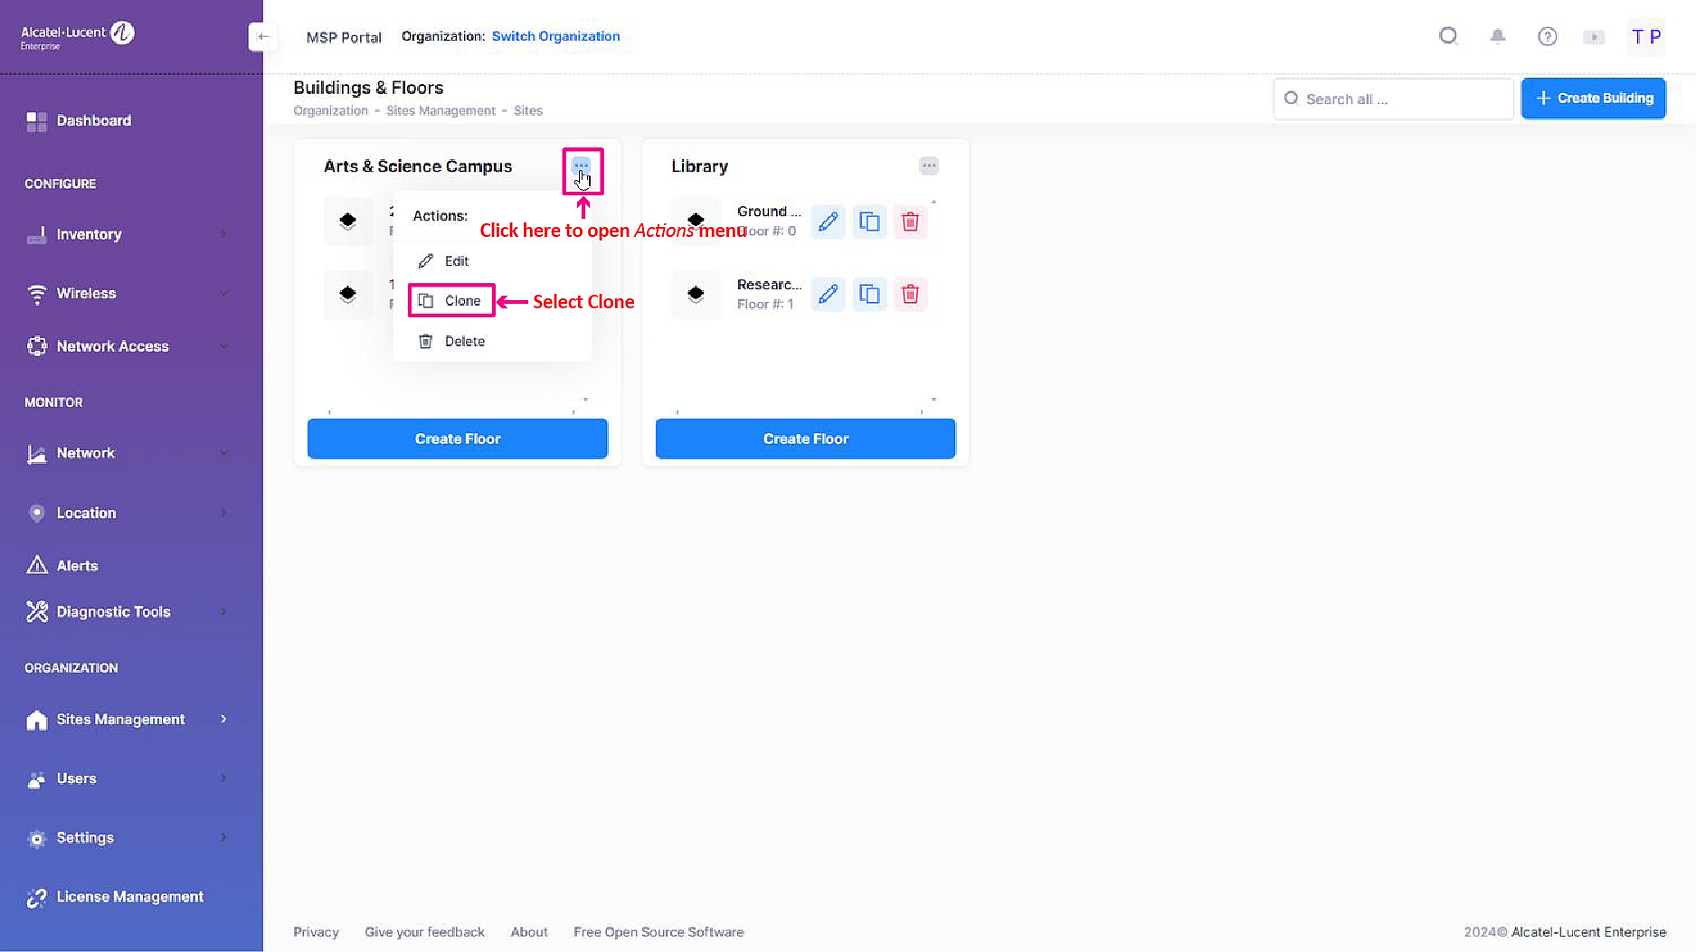Screen dimensions: 1696x952
Task: Select Edit from the Actions menu
Action: 456,261
